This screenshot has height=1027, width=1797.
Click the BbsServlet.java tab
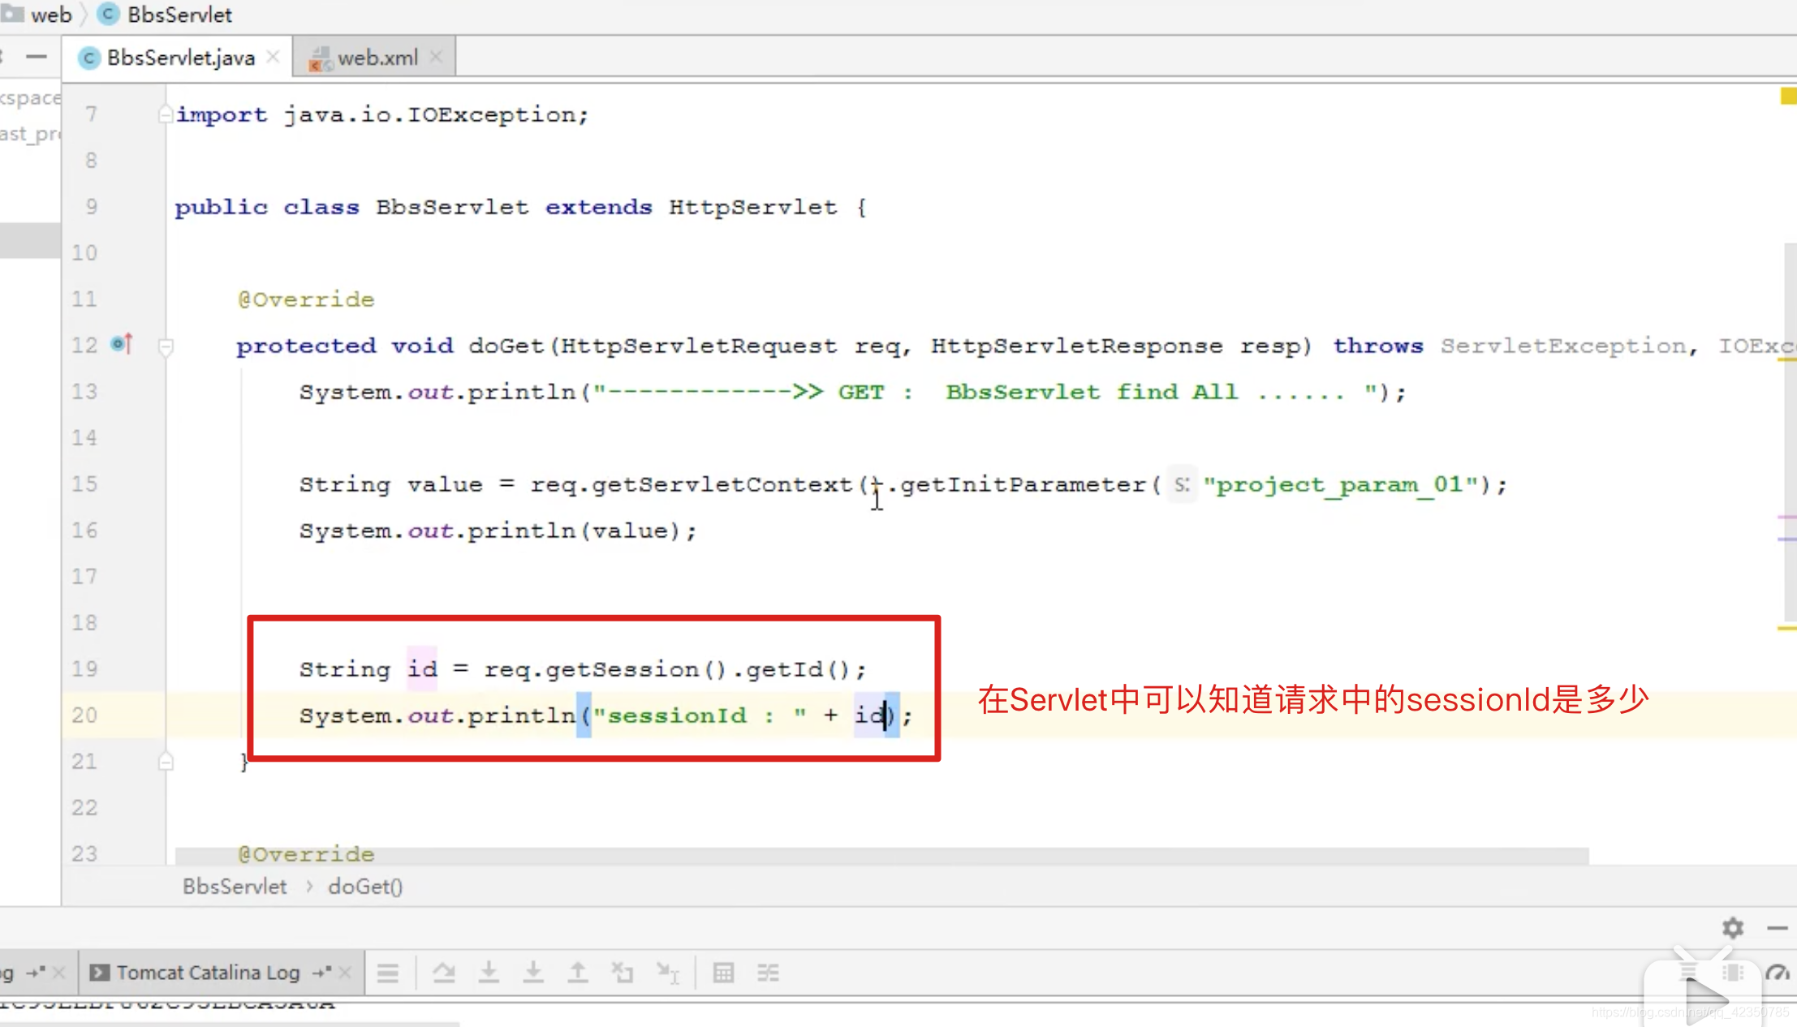180,57
